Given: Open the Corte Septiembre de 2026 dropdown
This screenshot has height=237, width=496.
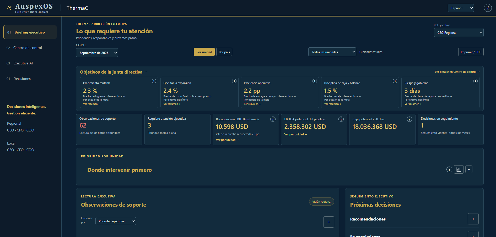Looking at the screenshot, I should (97, 53).
